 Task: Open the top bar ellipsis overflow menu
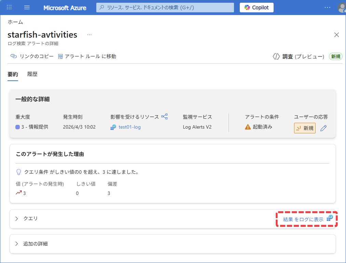[x=327, y=8]
